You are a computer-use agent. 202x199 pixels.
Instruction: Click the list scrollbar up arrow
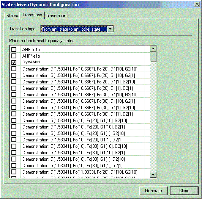(x=153, y=49)
